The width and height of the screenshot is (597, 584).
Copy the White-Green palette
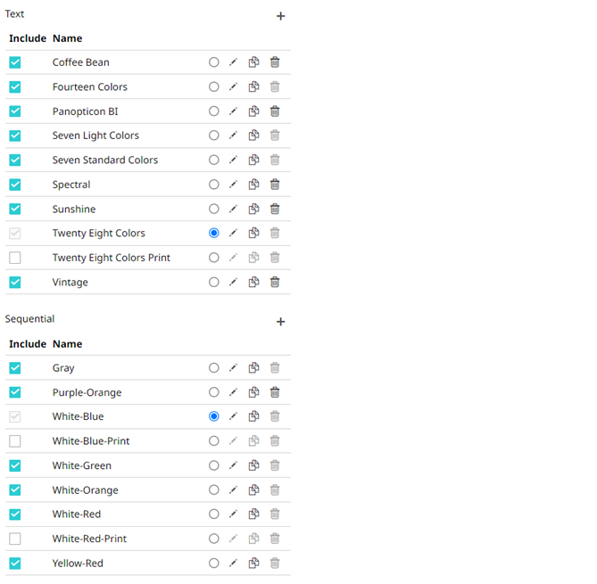(254, 465)
